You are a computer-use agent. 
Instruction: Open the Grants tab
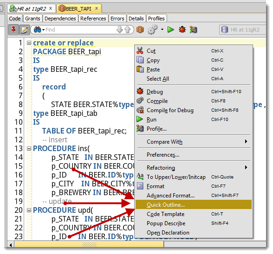click(x=32, y=19)
